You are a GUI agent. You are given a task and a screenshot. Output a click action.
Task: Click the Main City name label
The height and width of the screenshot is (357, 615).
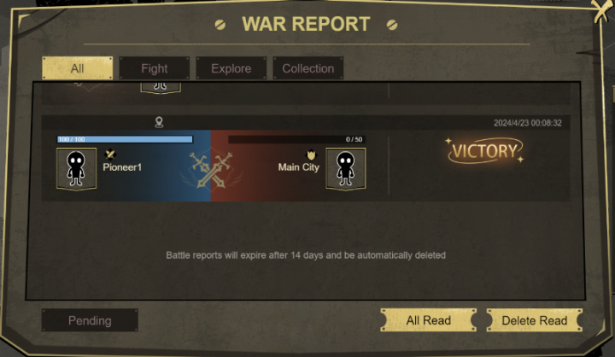(299, 167)
